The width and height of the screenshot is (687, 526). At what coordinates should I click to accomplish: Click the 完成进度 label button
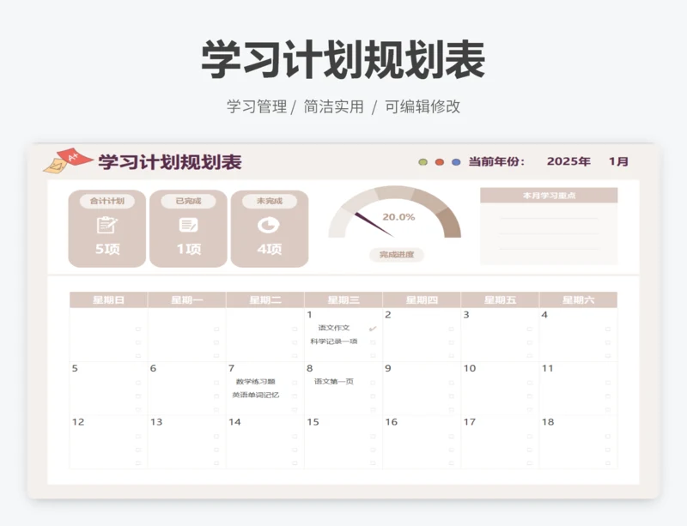pos(397,255)
